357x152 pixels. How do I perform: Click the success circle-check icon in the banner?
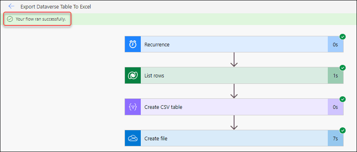[x=10, y=19]
